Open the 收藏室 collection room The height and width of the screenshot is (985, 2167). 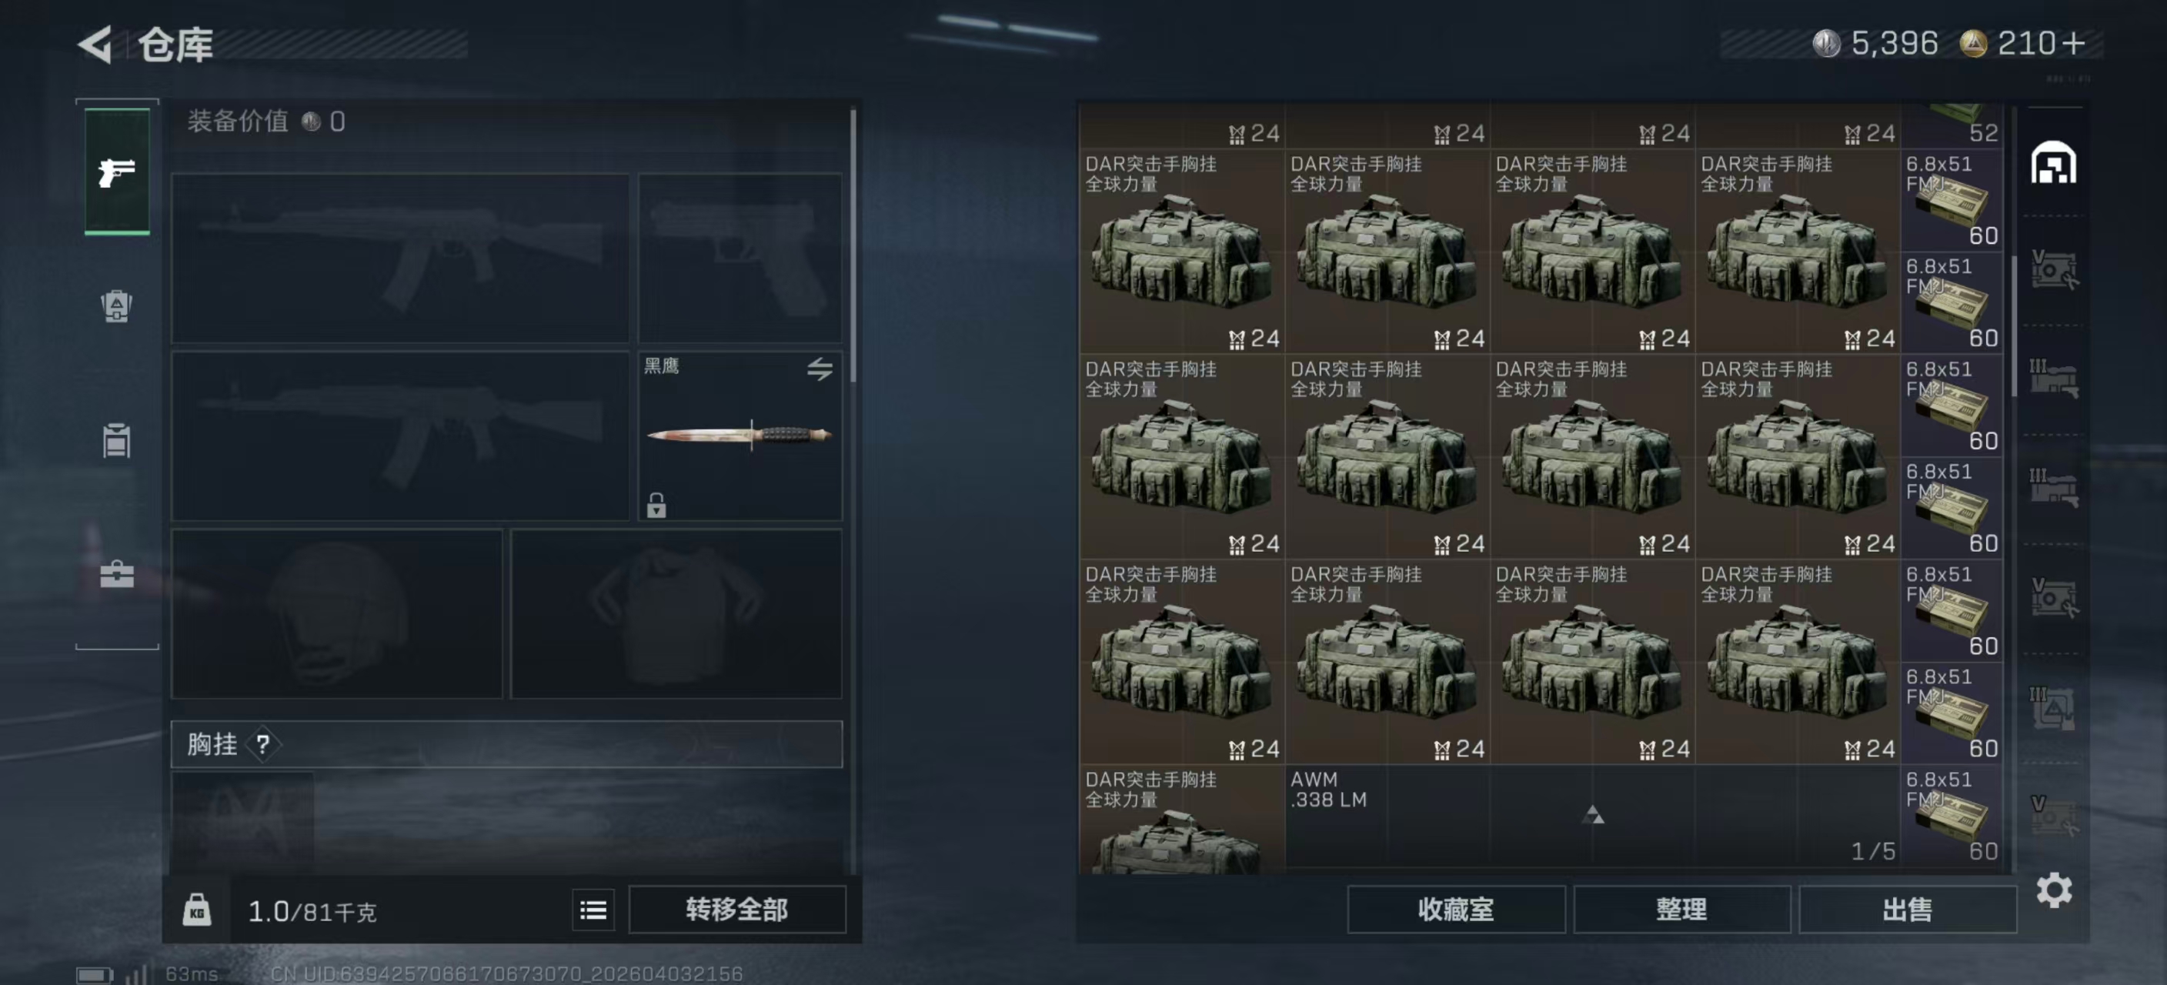tap(1455, 910)
